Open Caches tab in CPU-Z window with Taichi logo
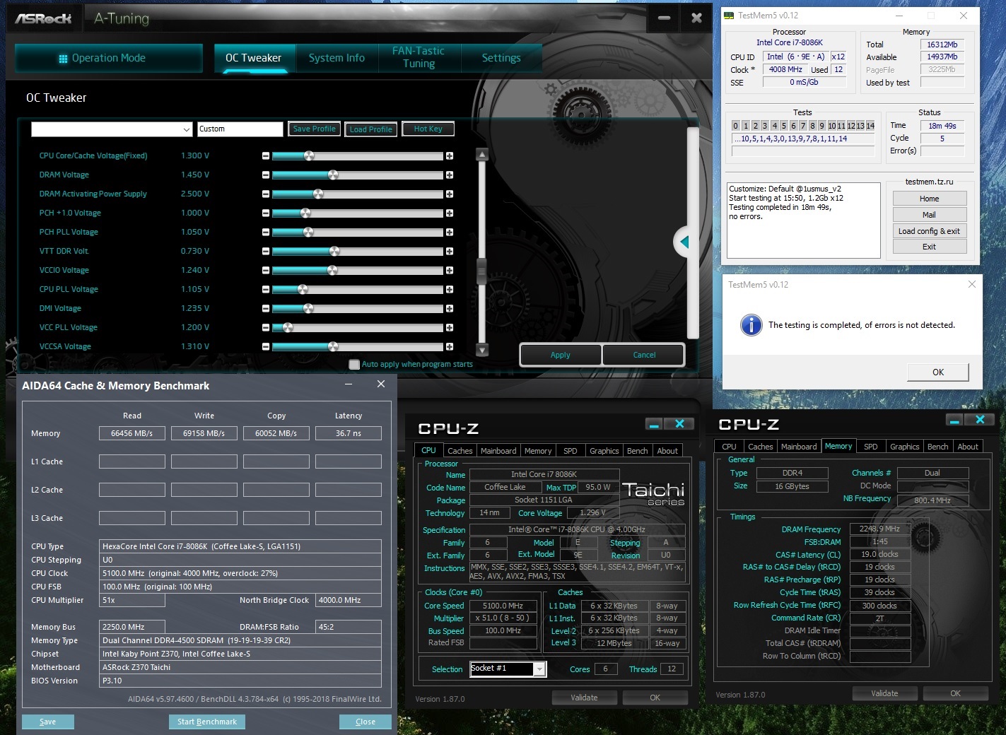Viewport: 1006px width, 735px height. pos(460,451)
